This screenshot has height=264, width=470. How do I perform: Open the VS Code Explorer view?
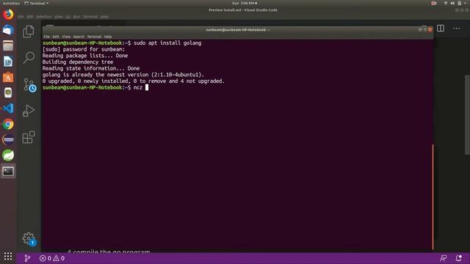pyautogui.click(x=29, y=32)
